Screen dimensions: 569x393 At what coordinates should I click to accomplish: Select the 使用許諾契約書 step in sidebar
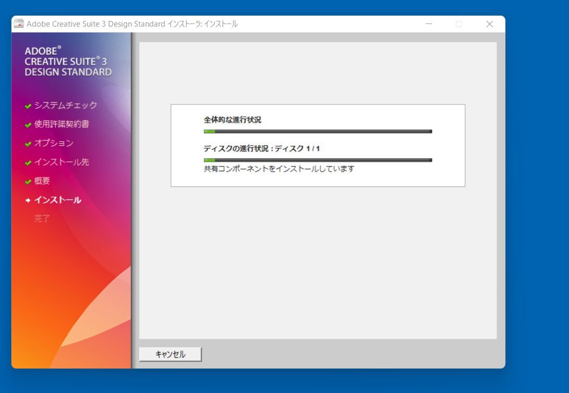pos(62,124)
